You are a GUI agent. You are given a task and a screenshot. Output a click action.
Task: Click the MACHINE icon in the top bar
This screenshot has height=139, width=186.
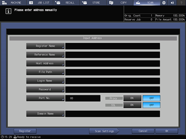click(4, 3)
